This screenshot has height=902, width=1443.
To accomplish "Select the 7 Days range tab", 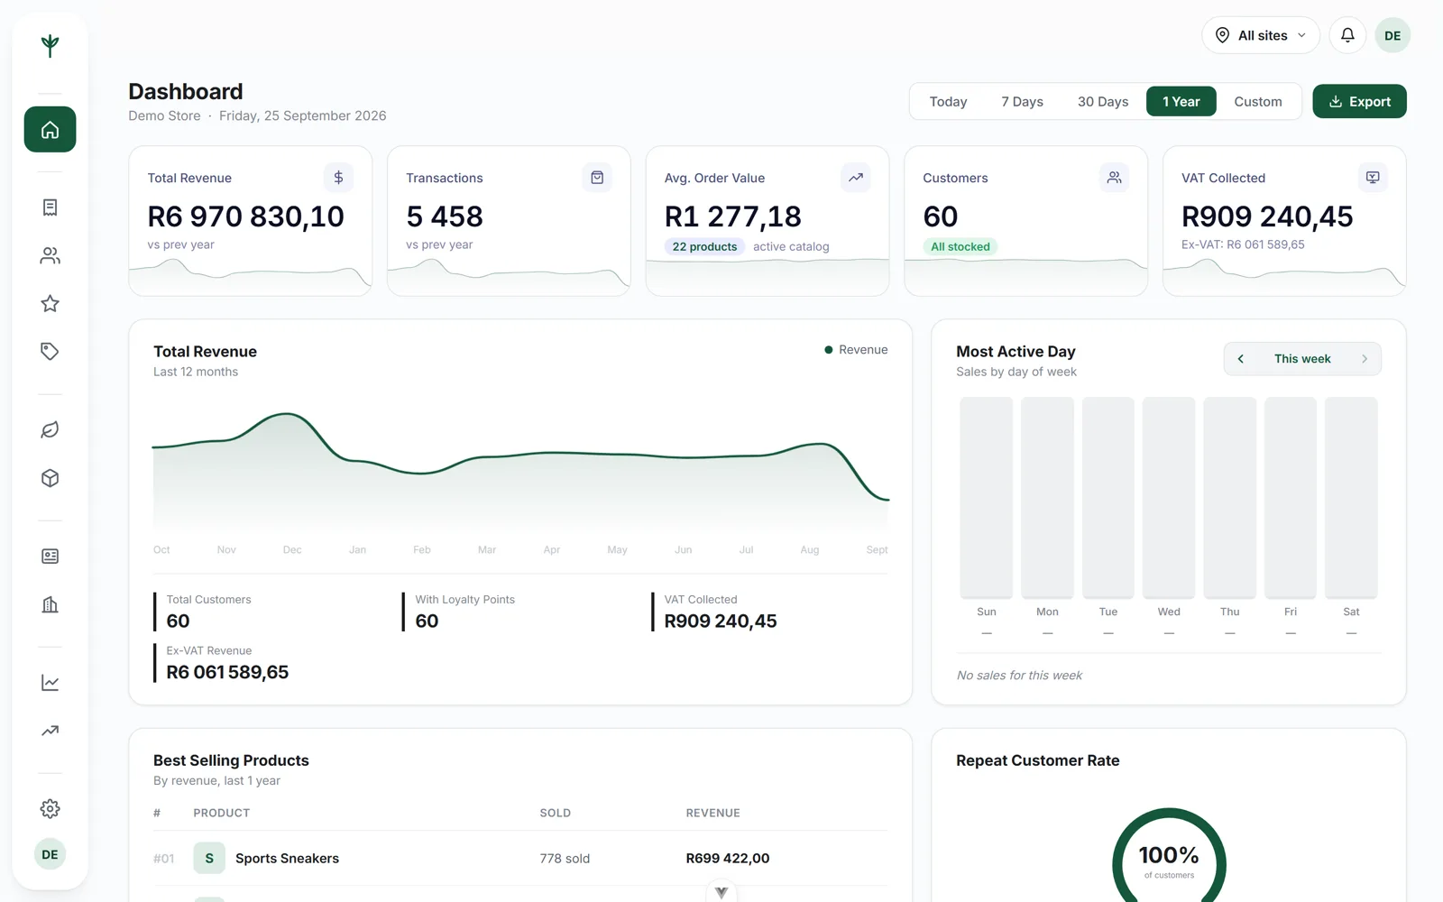I will [x=1022, y=102].
